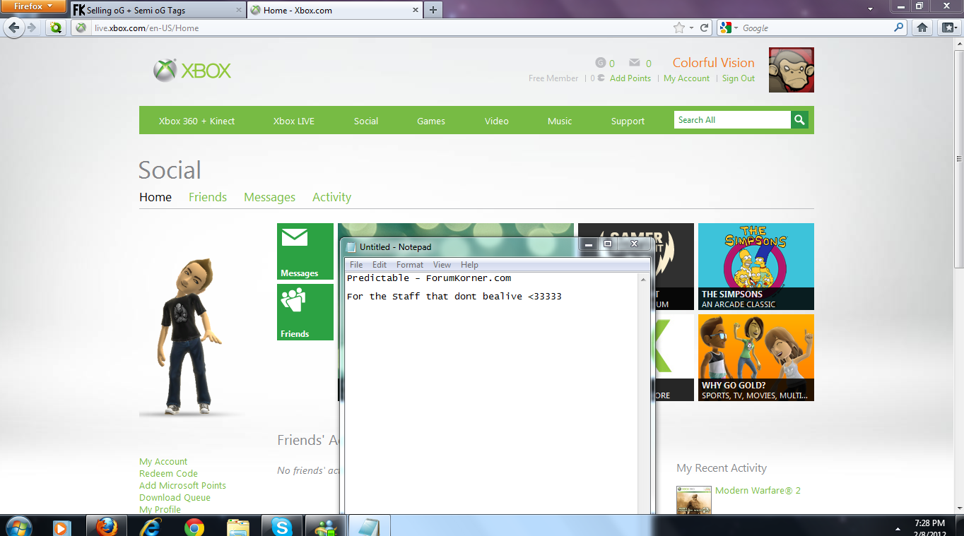
Task: Open Windows Explorer folder on taskbar
Action: (x=238, y=526)
